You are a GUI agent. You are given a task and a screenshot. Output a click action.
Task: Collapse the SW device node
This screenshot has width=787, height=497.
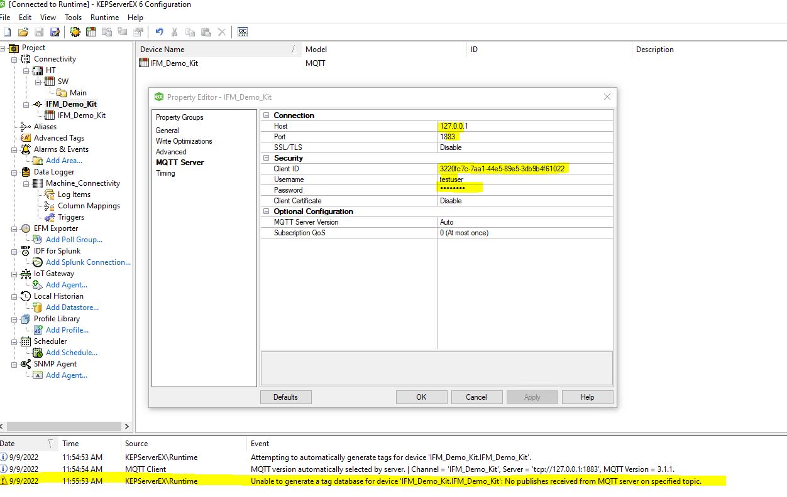pyautogui.click(x=38, y=82)
